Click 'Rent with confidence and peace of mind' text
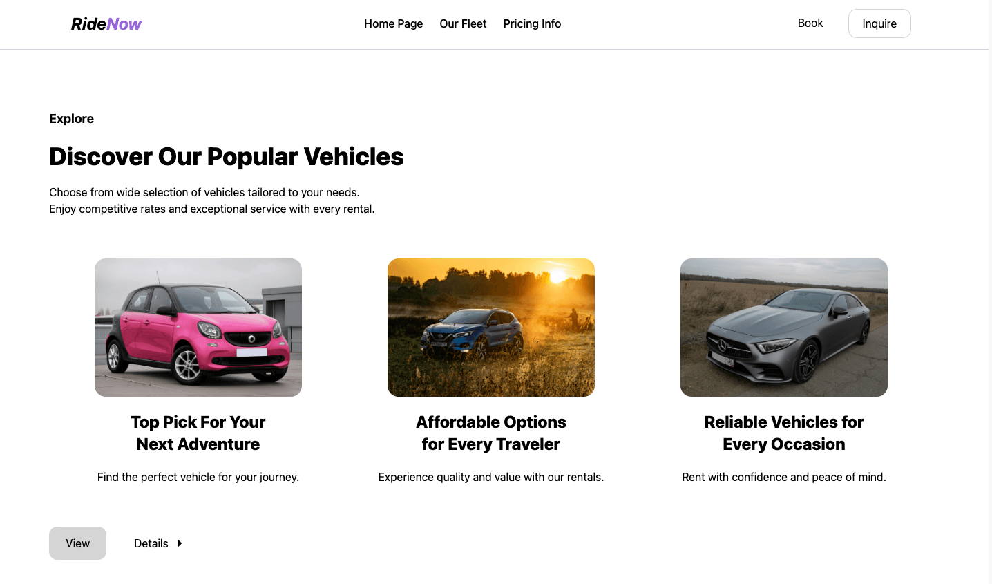Screen dimensions: 992x584 coord(784,477)
